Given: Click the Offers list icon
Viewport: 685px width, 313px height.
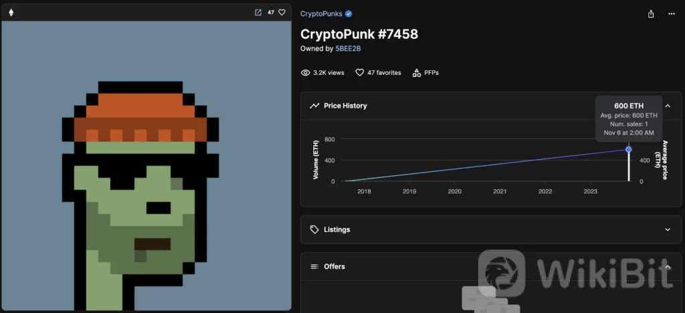Looking at the screenshot, I should pyautogui.click(x=314, y=266).
